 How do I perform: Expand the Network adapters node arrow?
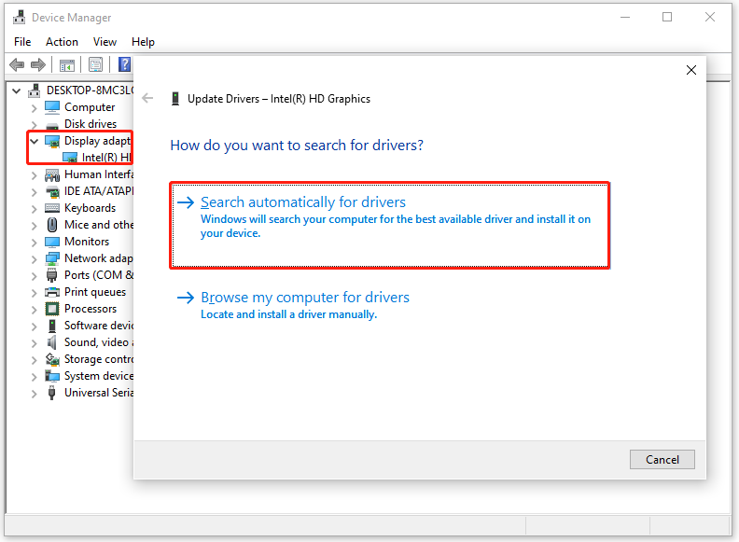point(34,259)
